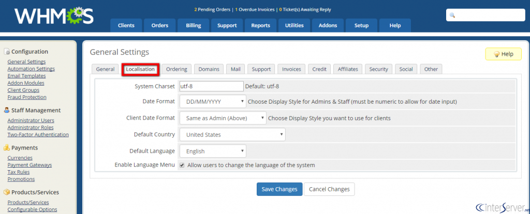
Task: Open Addon Modules sidebar link
Action: (x=26, y=83)
